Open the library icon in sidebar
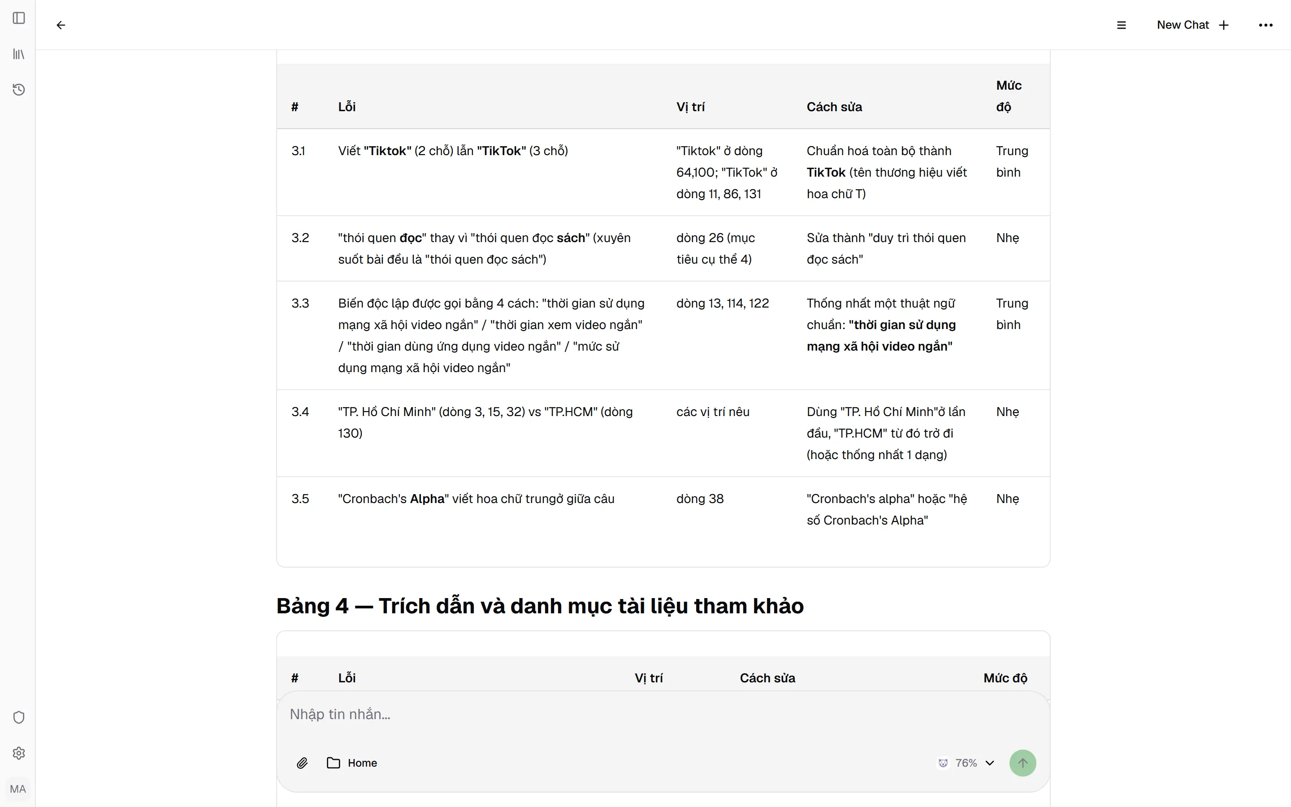This screenshot has width=1291, height=807. 19,54
